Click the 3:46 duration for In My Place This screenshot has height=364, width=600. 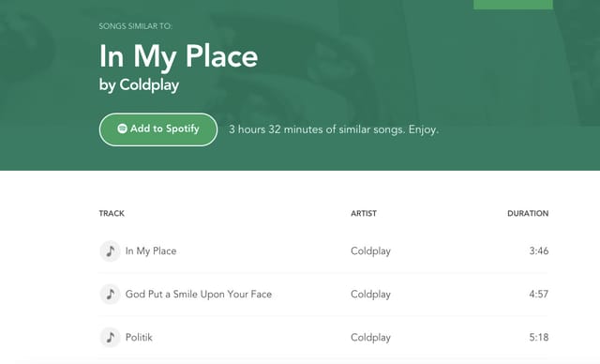pos(539,251)
